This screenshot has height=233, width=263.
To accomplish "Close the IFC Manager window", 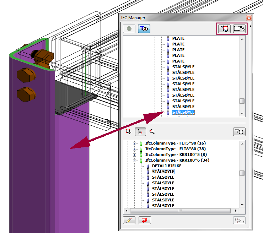I will [x=249, y=18].
